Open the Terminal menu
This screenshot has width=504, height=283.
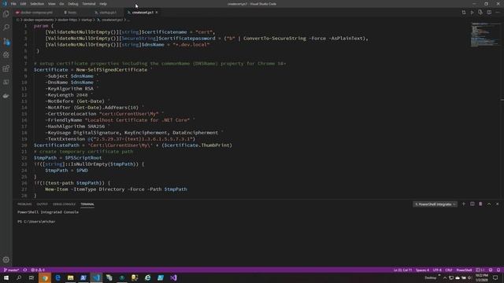point(89,4)
